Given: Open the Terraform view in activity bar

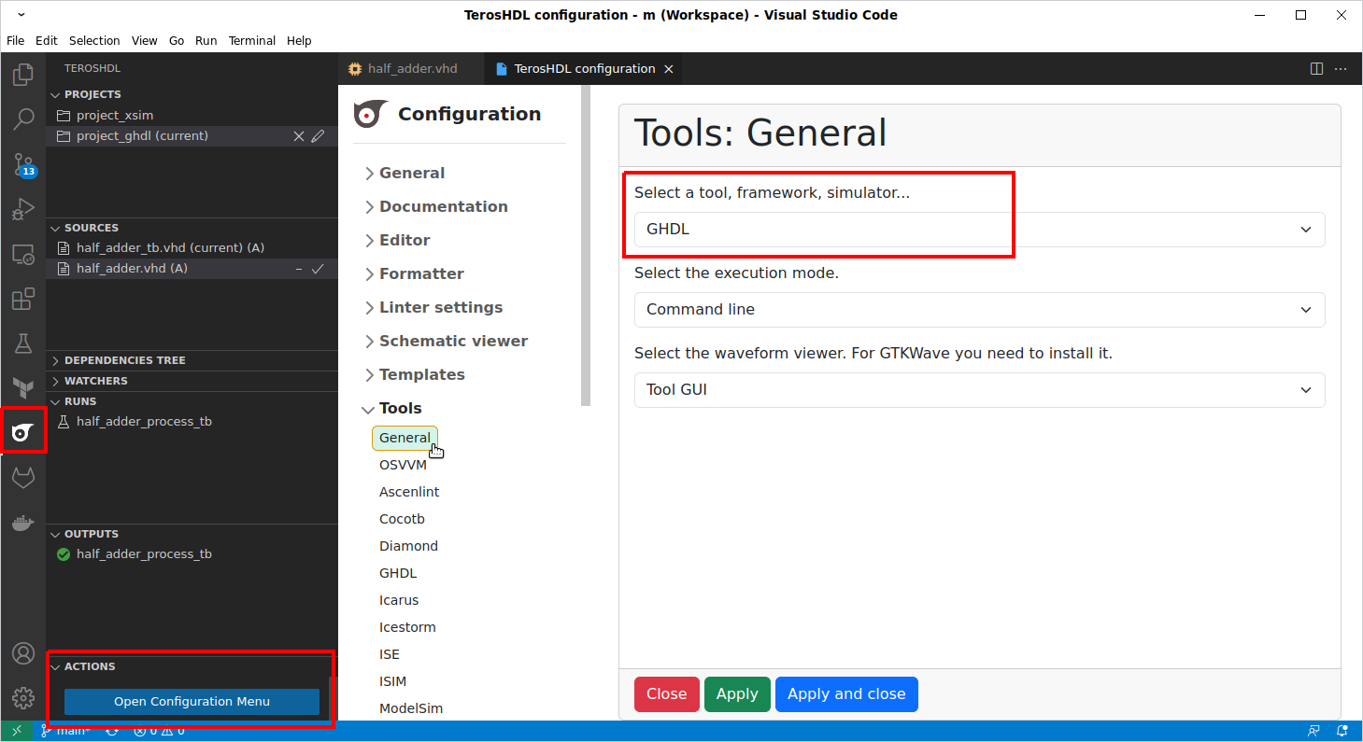Looking at the screenshot, I should click(x=23, y=387).
